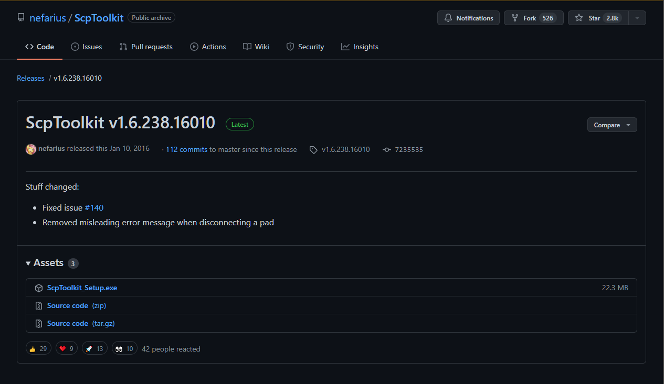The image size is (664, 384).
Task: Click the archive icon beside Source code (tar.gz)
Action: click(38, 324)
